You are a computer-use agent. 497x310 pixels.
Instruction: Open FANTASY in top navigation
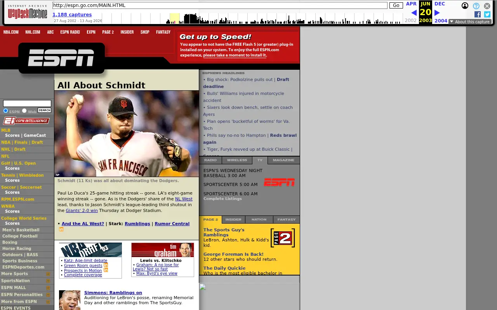163,32
